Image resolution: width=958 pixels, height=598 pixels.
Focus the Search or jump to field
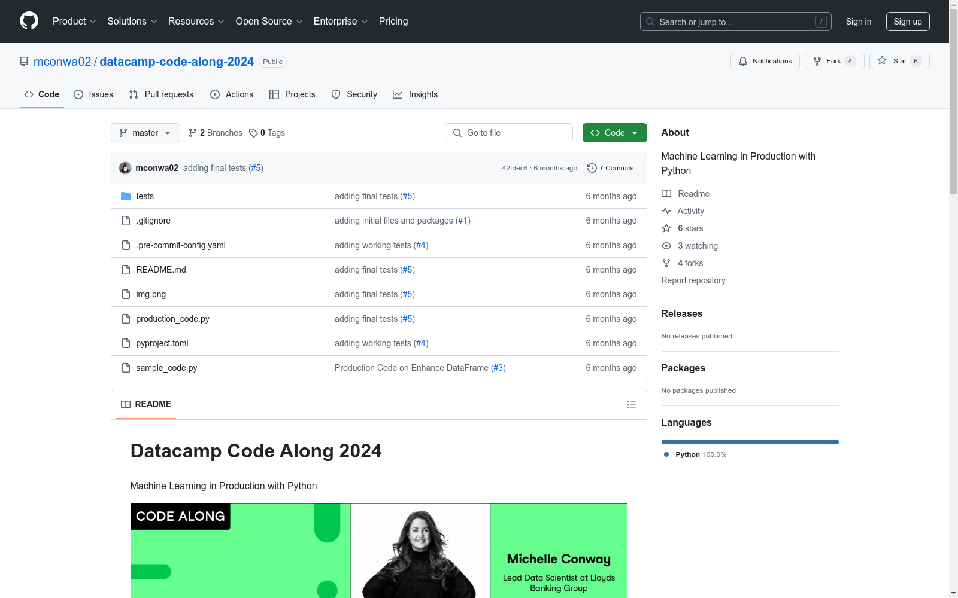point(736,22)
